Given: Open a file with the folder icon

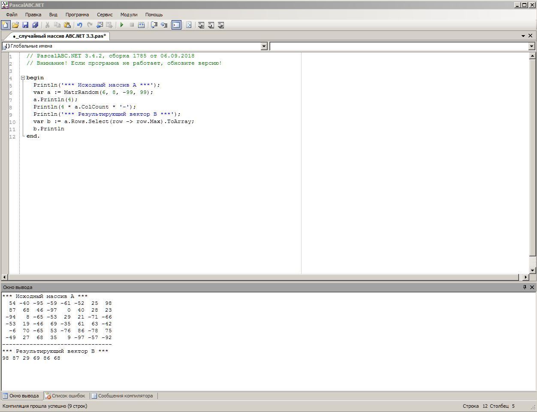Looking at the screenshot, I should [x=15, y=25].
